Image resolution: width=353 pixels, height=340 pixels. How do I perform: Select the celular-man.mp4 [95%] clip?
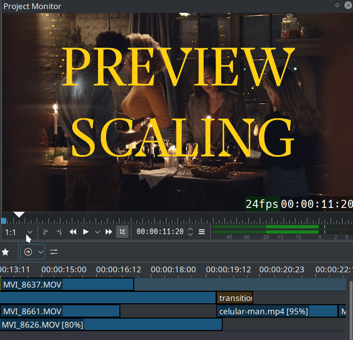(277, 311)
